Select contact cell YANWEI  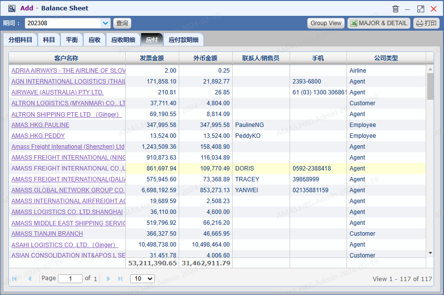261,190
